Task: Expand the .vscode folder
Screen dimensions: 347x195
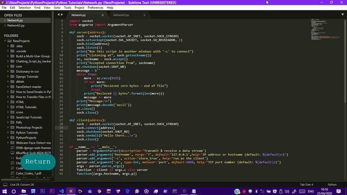Action: click(8, 51)
